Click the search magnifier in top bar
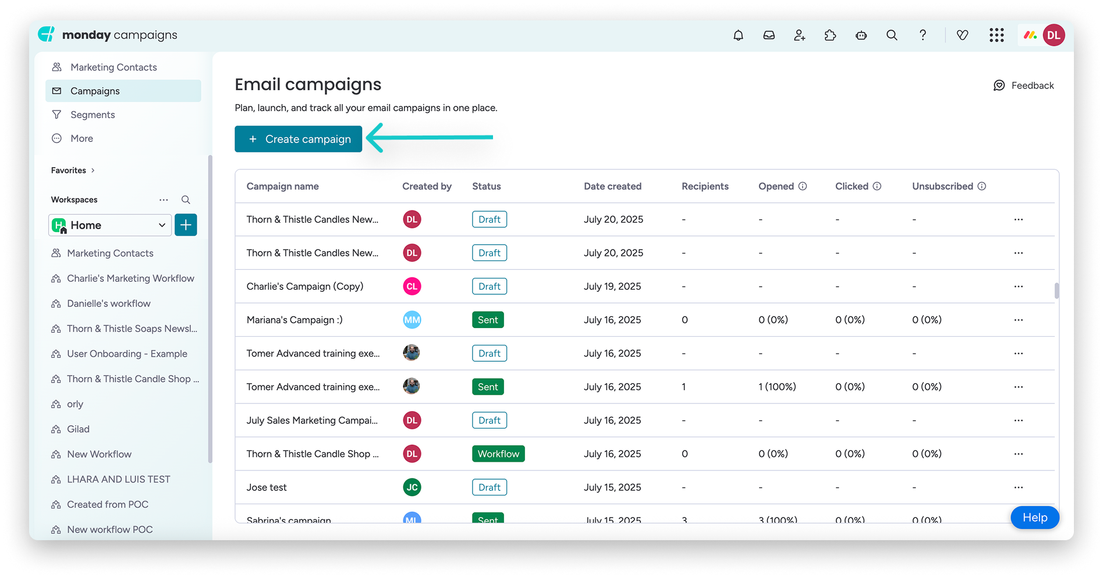The width and height of the screenshot is (1103, 578). 892,35
